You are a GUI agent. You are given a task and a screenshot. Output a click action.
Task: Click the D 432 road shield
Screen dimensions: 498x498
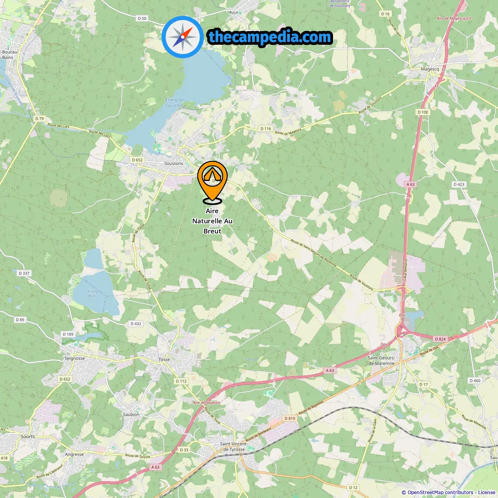tap(136, 324)
